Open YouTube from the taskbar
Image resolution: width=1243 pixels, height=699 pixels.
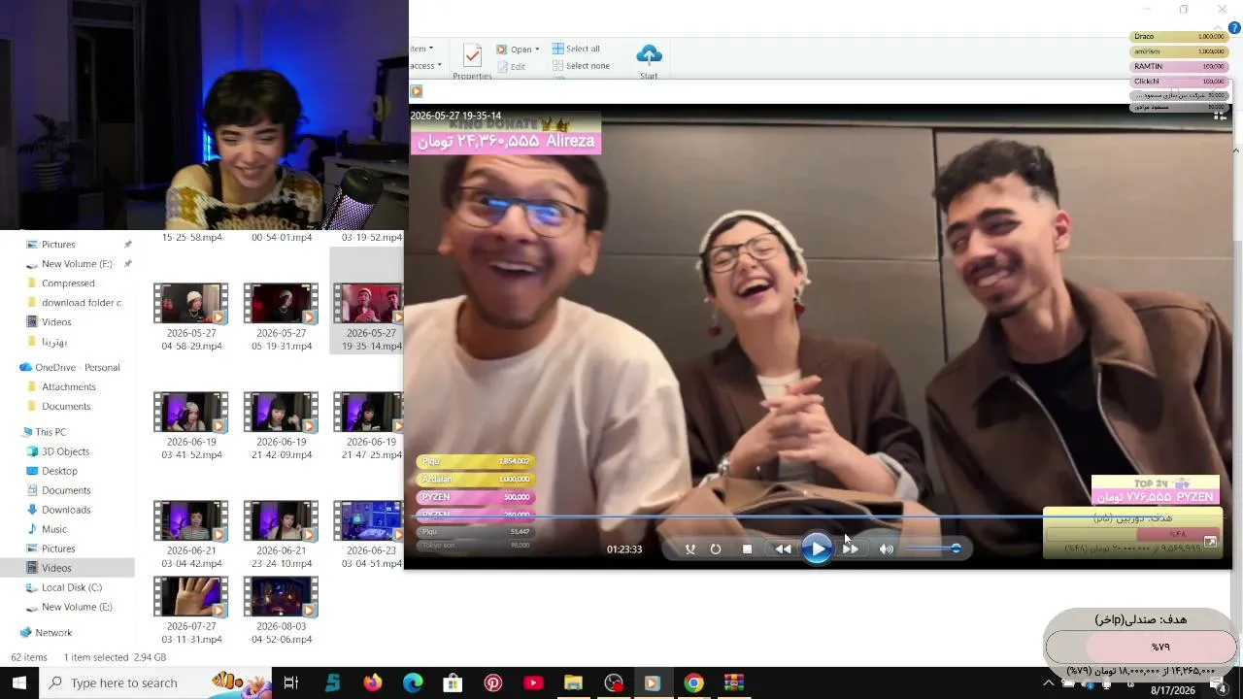coord(533,683)
